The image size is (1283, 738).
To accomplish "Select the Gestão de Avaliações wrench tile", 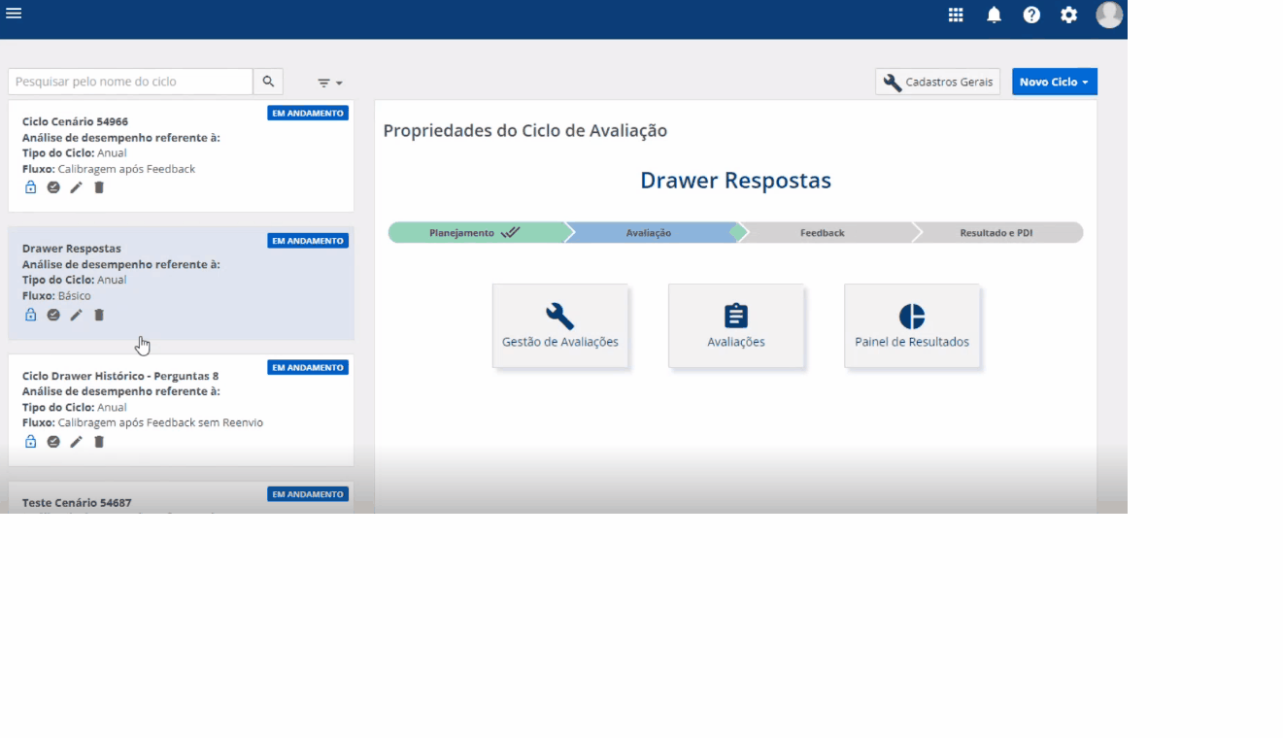I will point(560,325).
